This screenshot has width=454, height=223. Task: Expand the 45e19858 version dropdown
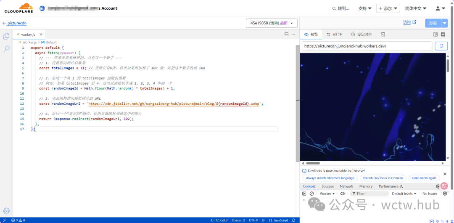tap(272, 23)
